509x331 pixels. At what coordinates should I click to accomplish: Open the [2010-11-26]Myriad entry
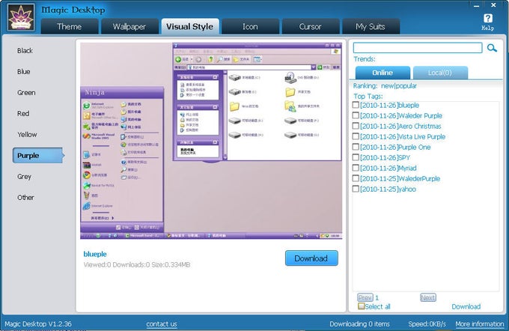point(388,168)
